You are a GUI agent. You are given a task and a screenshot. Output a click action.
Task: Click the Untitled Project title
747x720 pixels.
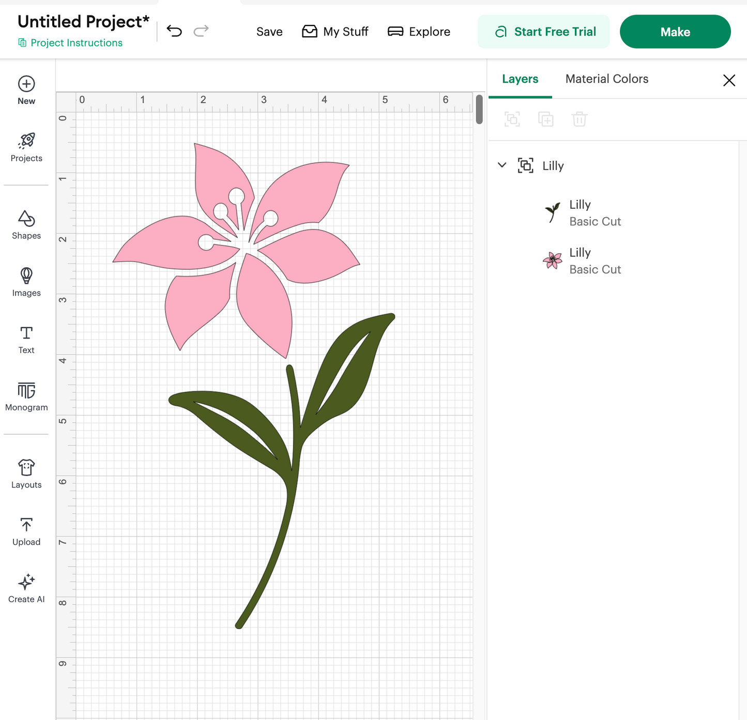83,22
